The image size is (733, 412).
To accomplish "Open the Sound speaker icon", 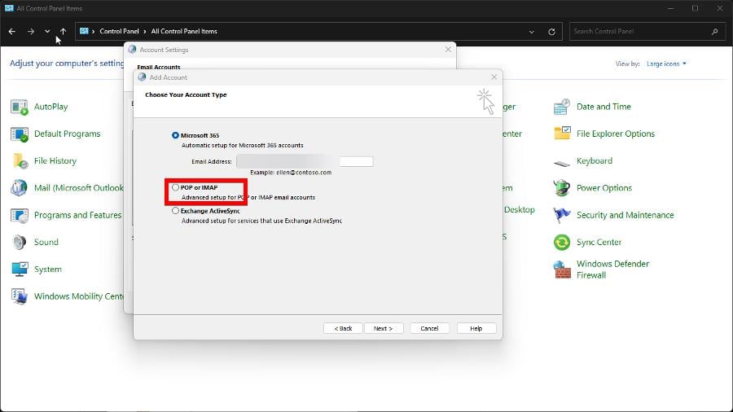I will [20, 243].
